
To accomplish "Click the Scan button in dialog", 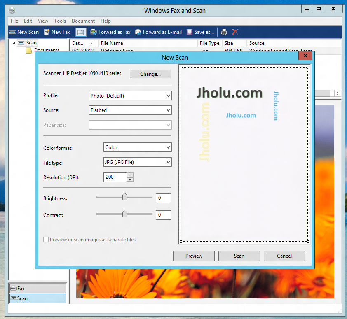I will pyautogui.click(x=239, y=256).
